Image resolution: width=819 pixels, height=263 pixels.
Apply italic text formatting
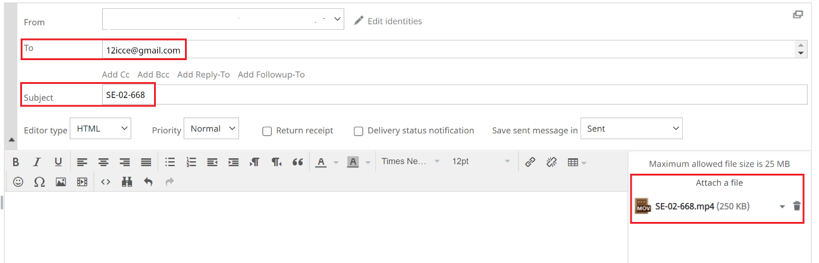click(37, 162)
